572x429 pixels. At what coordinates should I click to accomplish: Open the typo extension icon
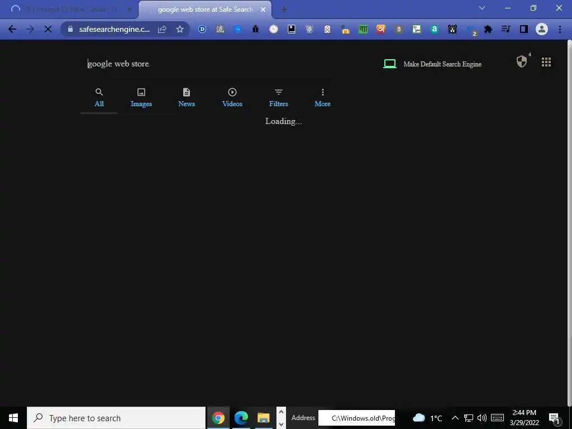coord(417,29)
